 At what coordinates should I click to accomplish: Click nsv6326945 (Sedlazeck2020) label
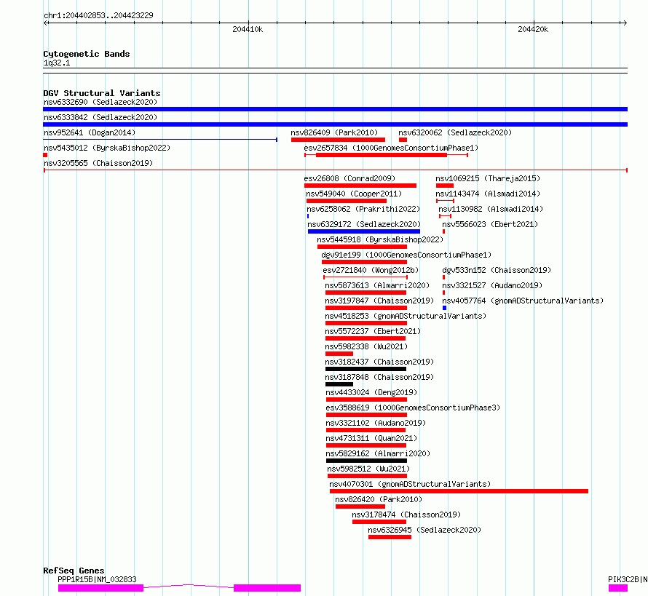click(x=424, y=530)
